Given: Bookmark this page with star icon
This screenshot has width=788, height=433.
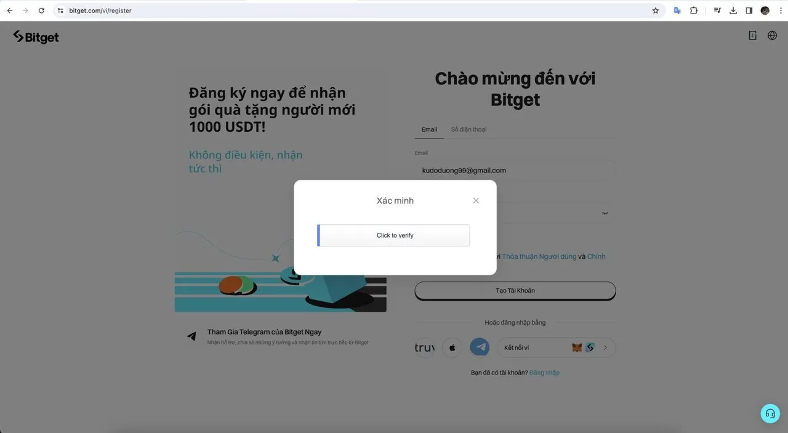Looking at the screenshot, I should pyautogui.click(x=656, y=10).
